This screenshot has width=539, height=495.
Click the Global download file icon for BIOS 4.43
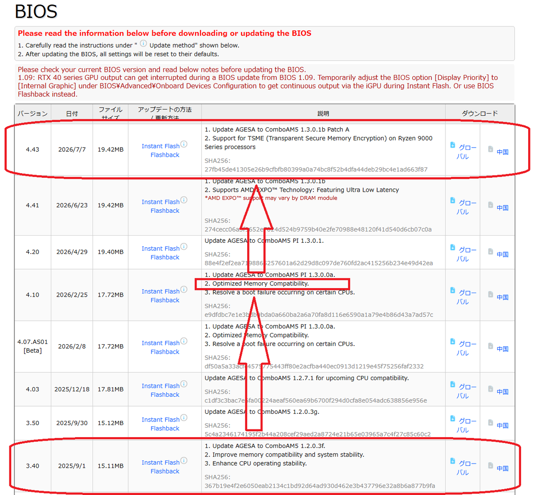[x=453, y=145]
